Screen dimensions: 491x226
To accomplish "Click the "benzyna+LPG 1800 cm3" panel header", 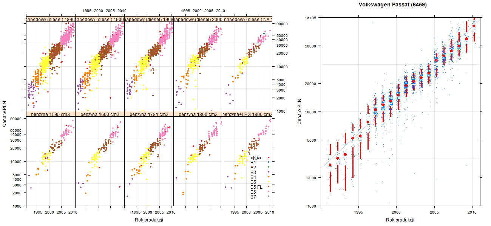I will (247, 114).
